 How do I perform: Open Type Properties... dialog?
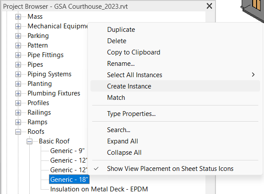click(131, 114)
